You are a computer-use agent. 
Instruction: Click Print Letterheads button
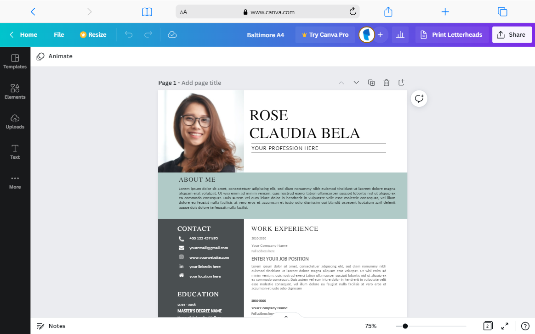click(x=451, y=35)
